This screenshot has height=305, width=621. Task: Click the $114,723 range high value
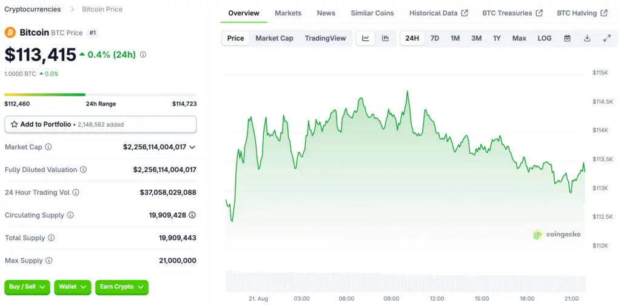tap(184, 104)
